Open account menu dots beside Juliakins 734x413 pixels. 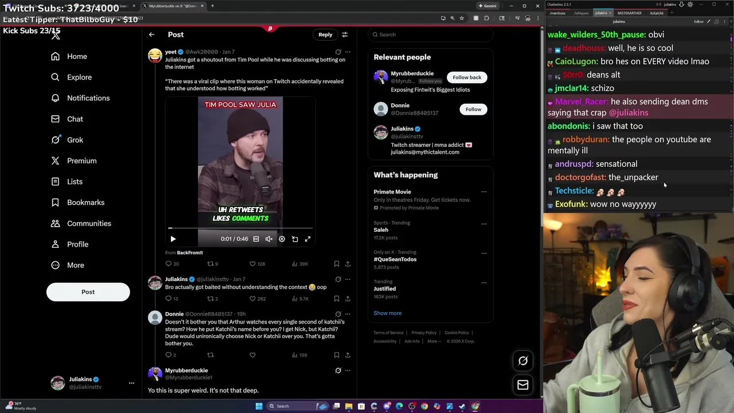point(131,383)
